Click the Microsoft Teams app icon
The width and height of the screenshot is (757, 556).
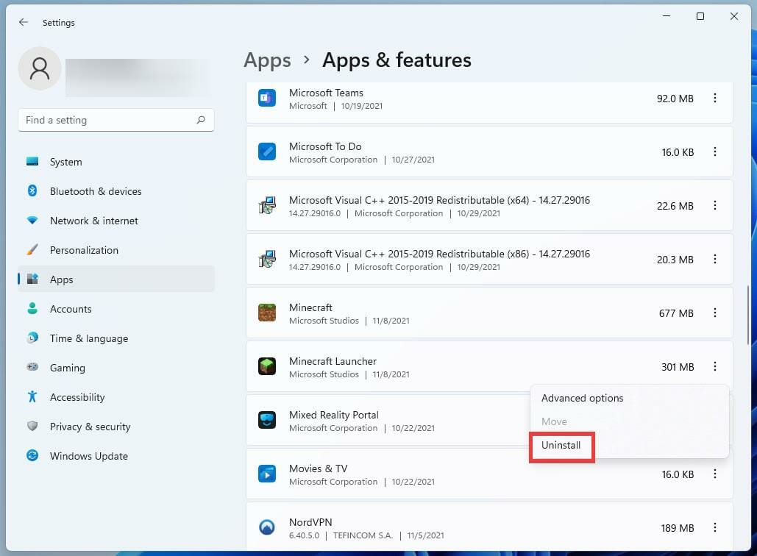[x=267, y=98]
